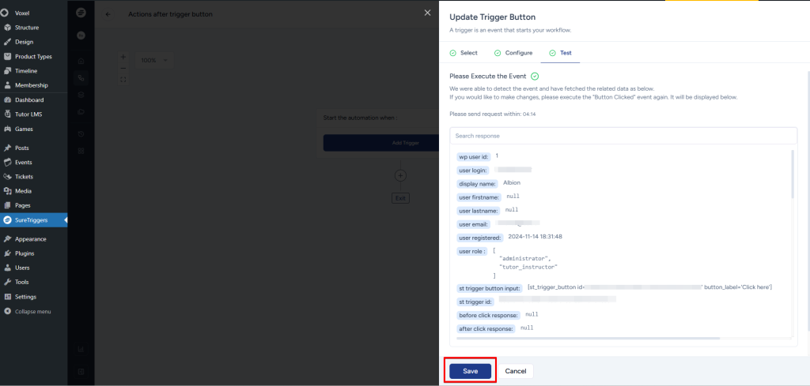Open Product Types in sidebar
The image size is (810, 386).
click(x=33, y=56)
